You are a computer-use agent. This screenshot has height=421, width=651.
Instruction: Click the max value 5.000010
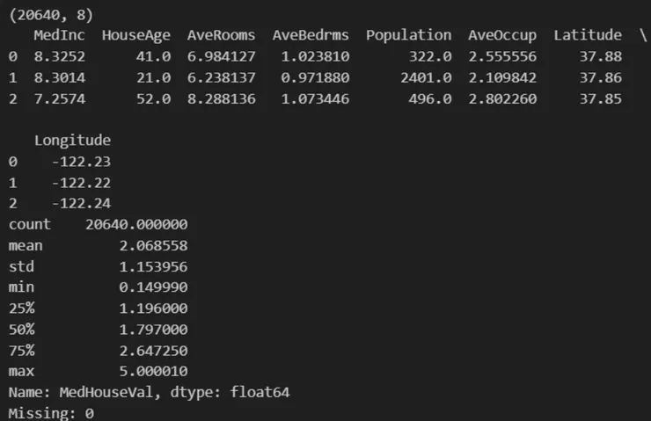pyautogui.click(x=153, y=372)
